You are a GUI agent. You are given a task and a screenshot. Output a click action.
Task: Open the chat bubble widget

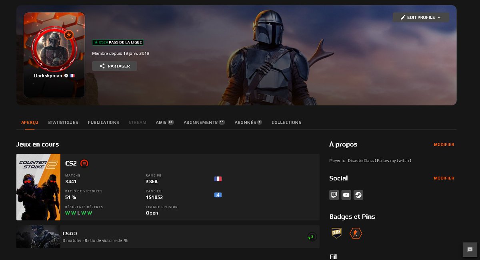pos(470,249)
